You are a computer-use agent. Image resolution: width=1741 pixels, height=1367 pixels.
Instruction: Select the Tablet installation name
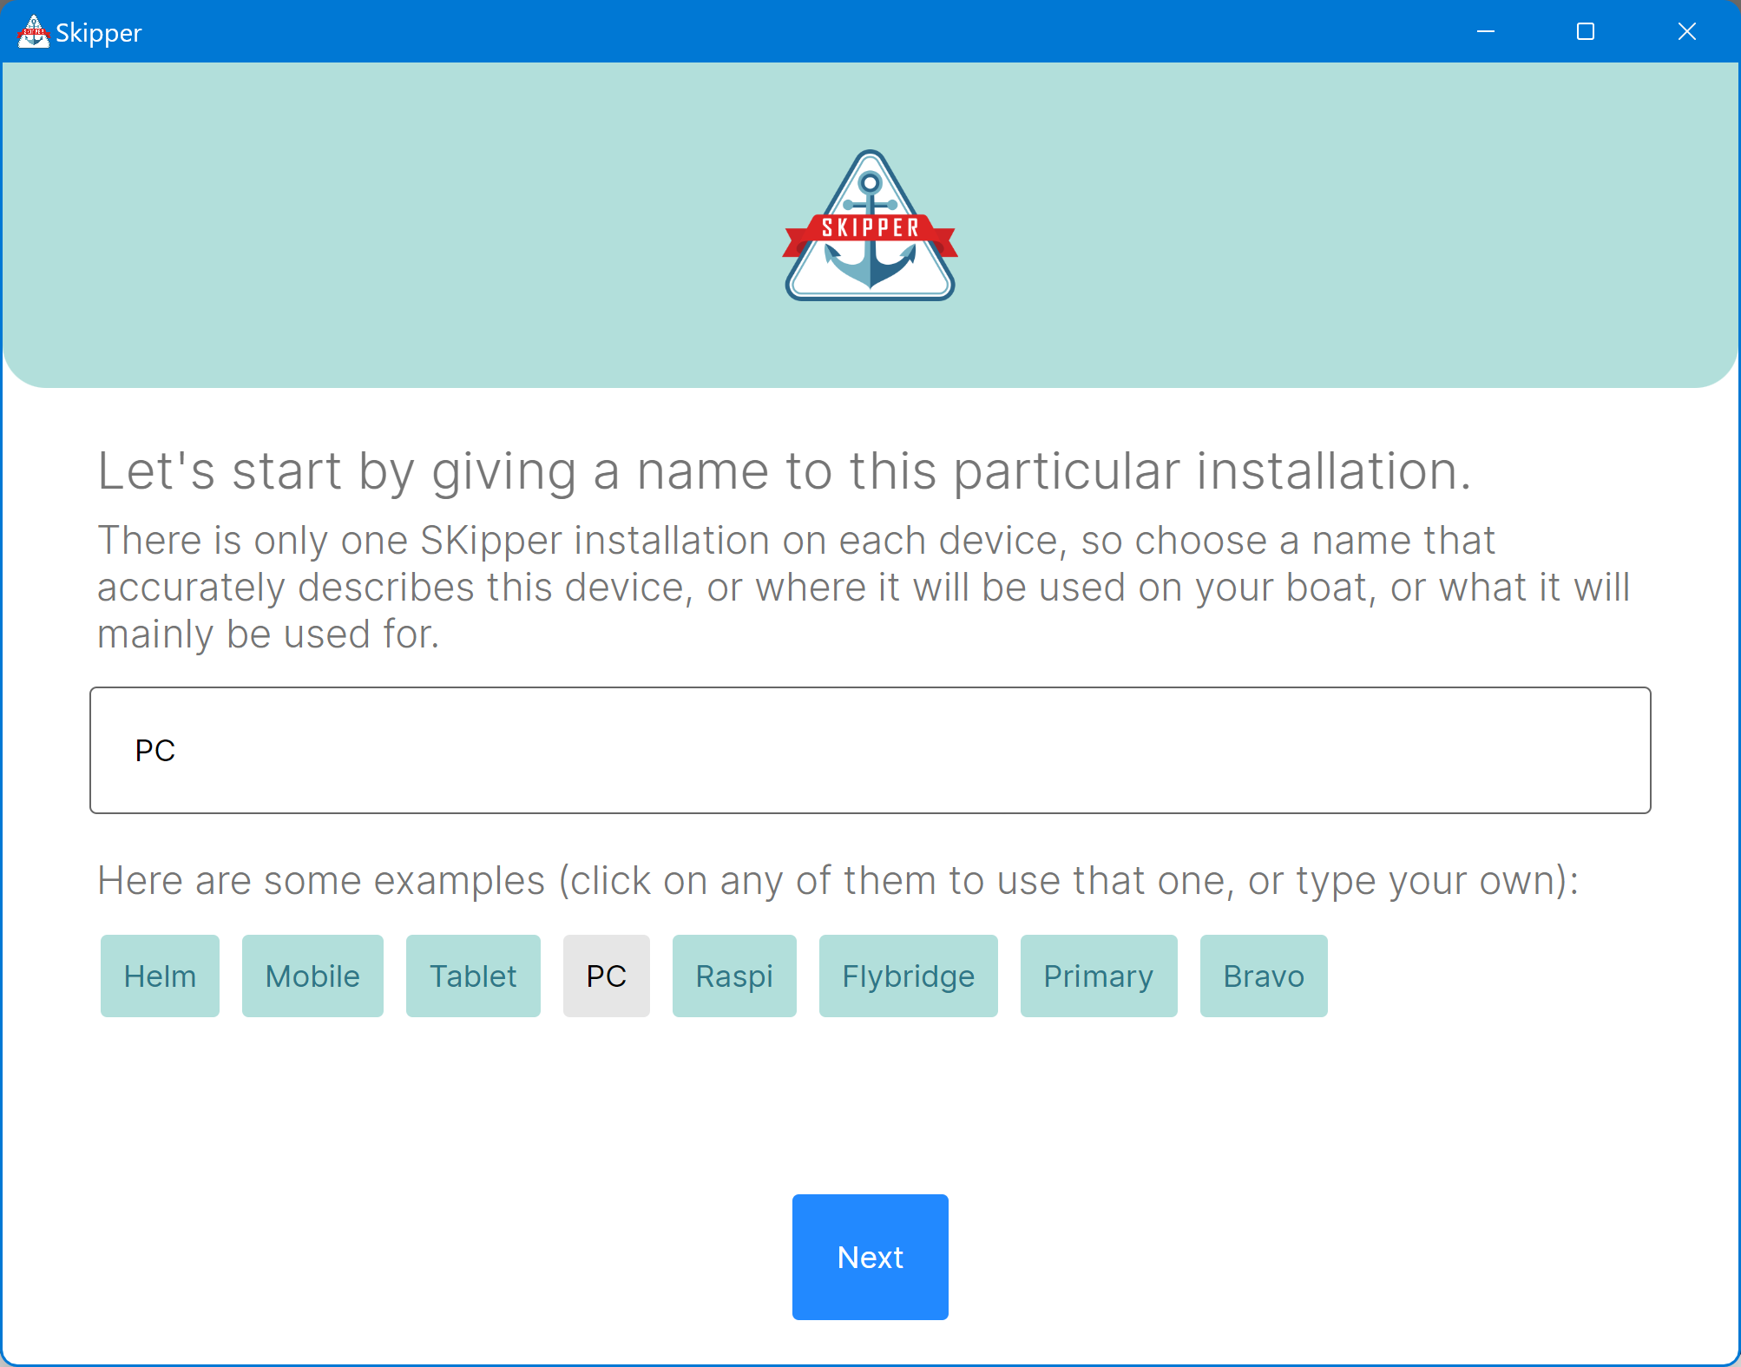(472, 976)
